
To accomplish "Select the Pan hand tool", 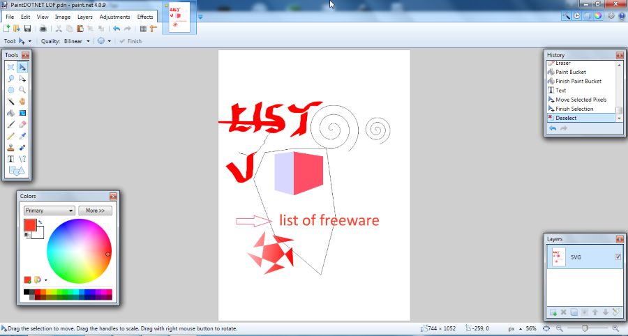I will (x=22, y=102).
